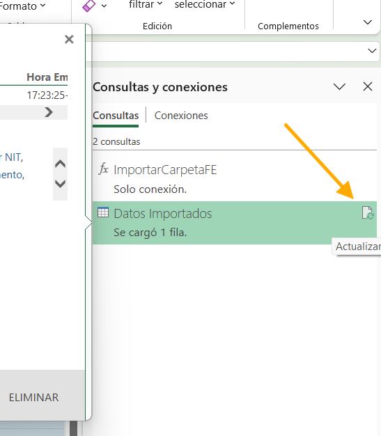381x436 pixels.
Task: Switch to the Consultas tab
Action: coord(116,116)
